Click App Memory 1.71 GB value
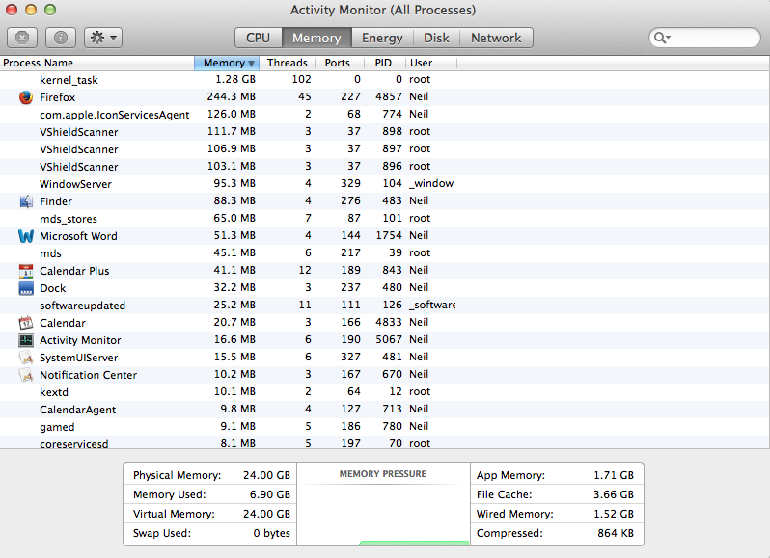This screenshot has width=770, height=558. point(614,475)
